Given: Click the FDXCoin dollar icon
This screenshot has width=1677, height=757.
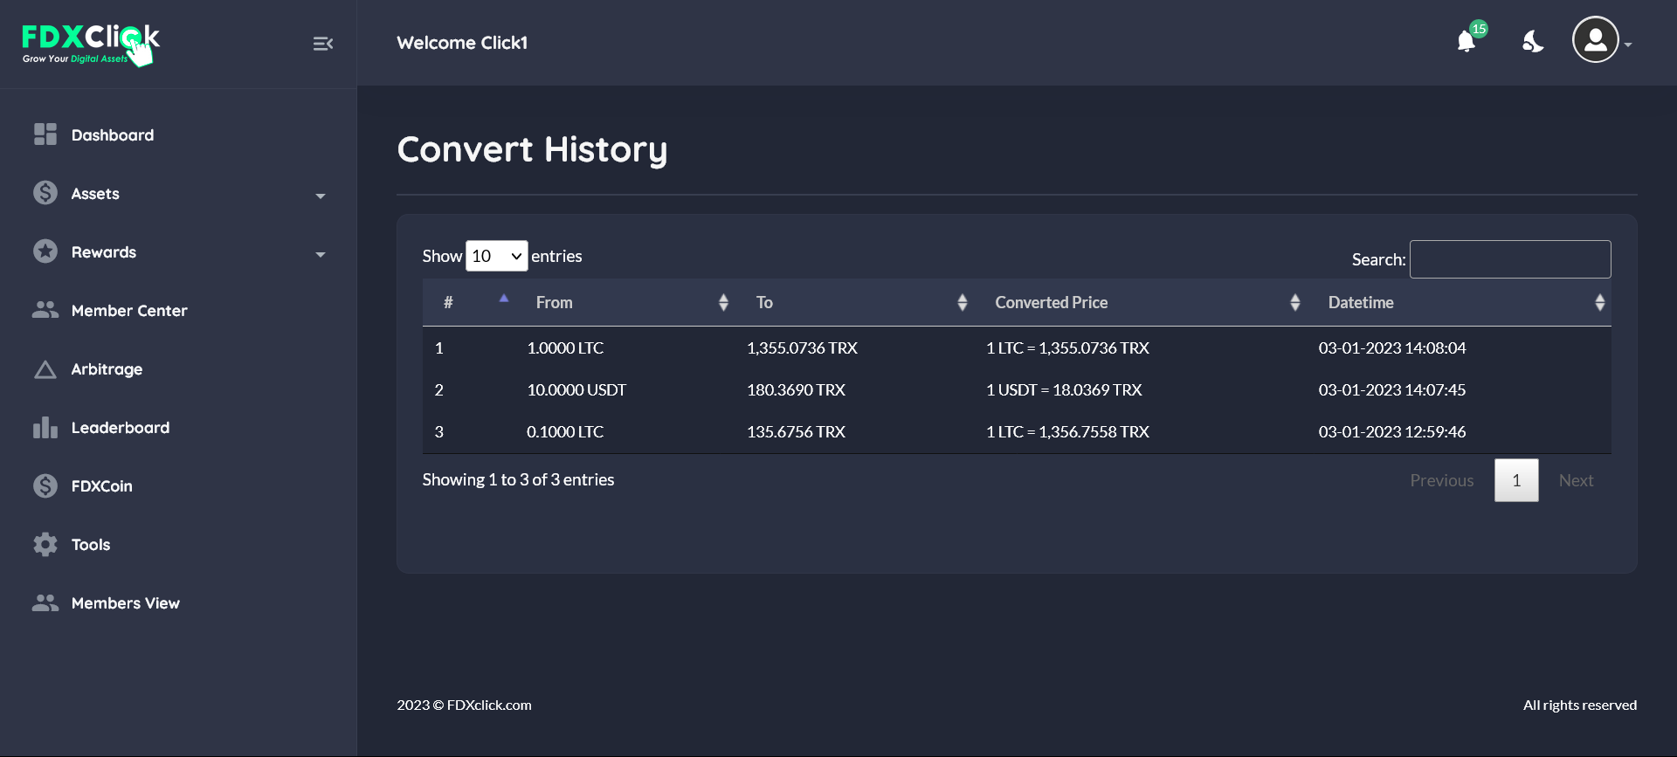Looking at the screenshot, I should pos(45,486).
